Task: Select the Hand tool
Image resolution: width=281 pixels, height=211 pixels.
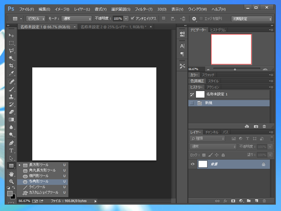Action: click(11, 174)
